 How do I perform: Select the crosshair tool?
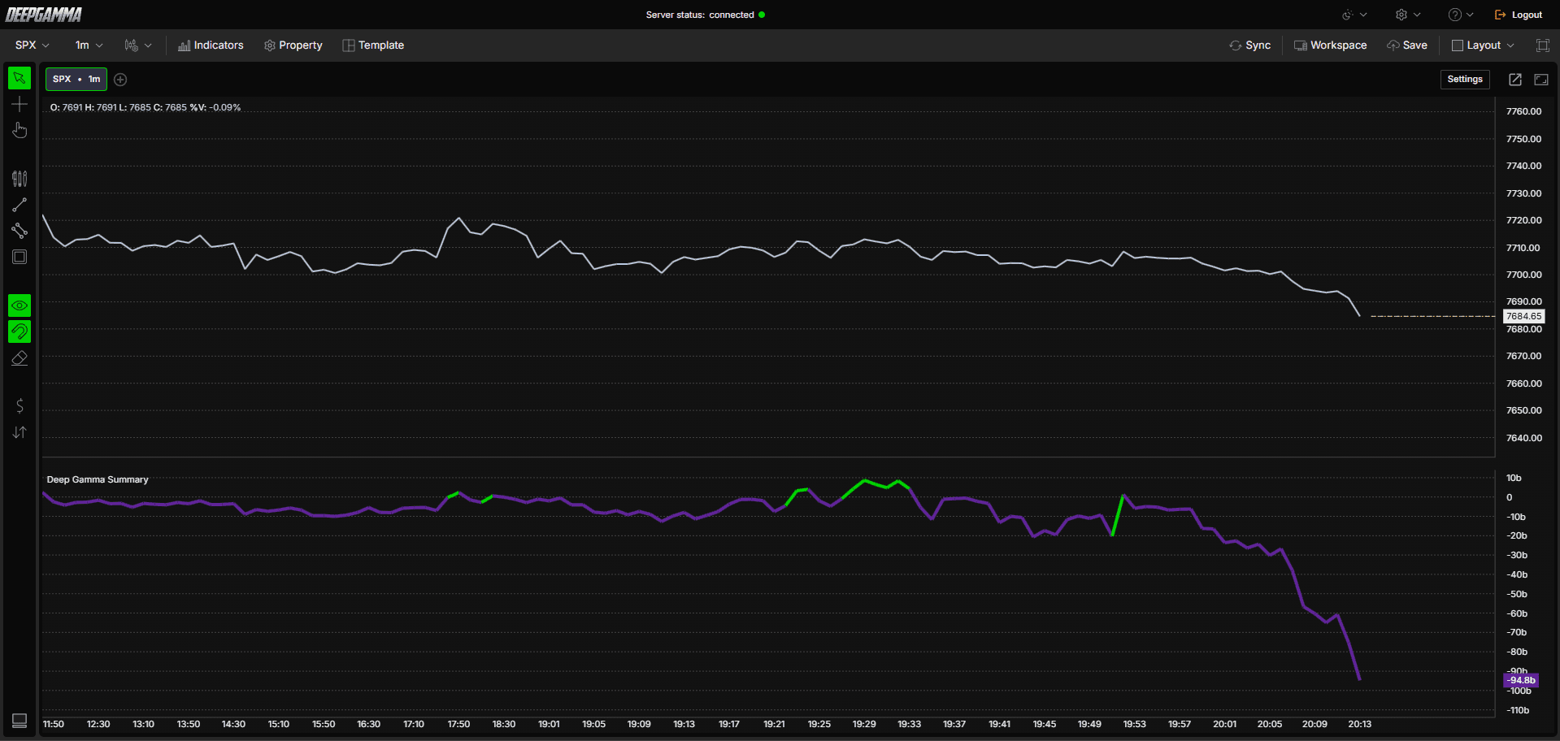click(20, 104)
